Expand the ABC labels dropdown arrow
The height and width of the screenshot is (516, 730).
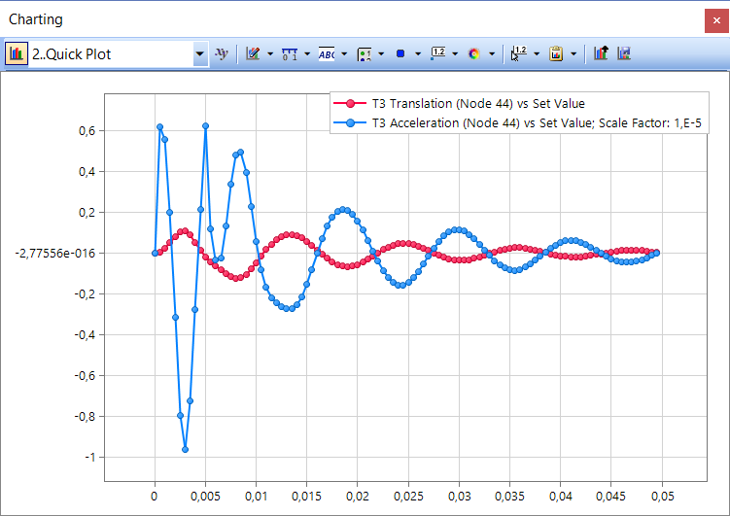344,54
